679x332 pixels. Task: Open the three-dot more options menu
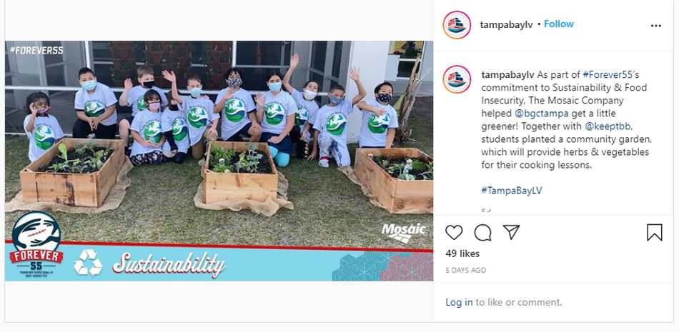click(656, 26)
